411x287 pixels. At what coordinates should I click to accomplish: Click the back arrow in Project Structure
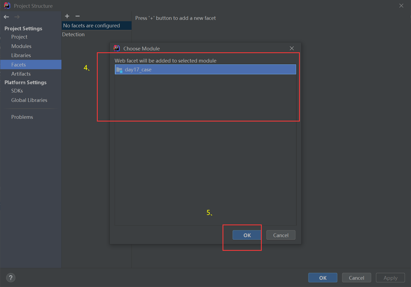tap(6, 17)
